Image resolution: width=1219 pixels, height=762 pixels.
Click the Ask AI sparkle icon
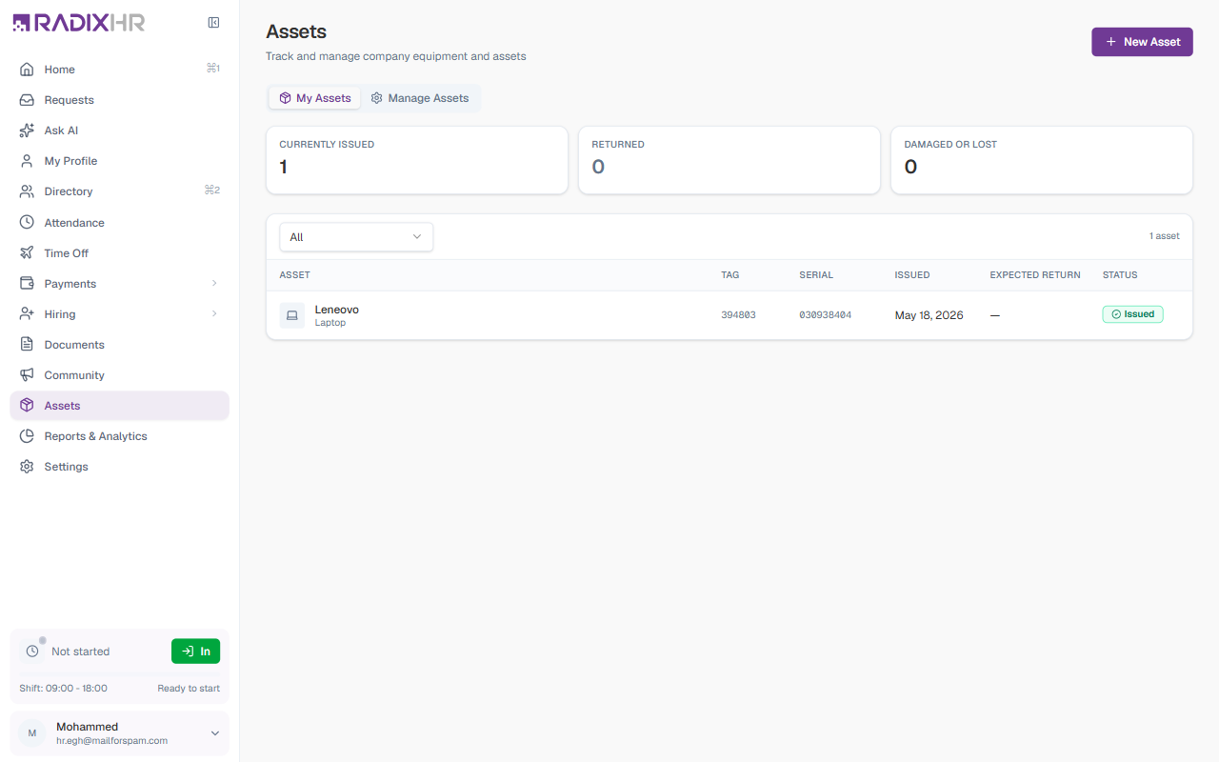[x=27, y=130]
